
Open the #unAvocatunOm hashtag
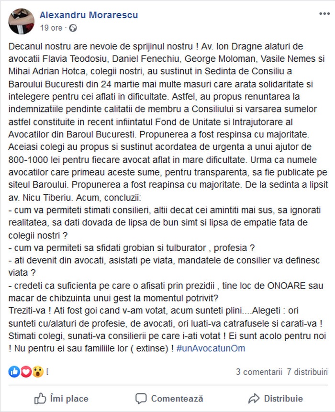pyautogui.click(x=211, y=348)
